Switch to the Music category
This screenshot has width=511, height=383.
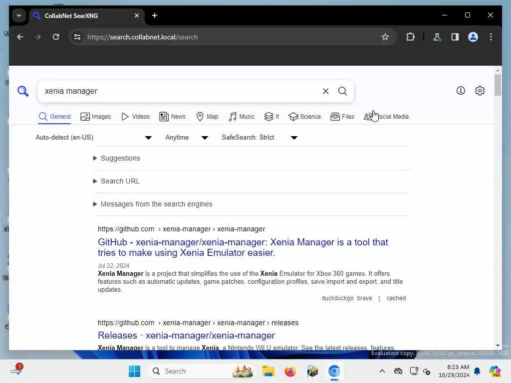coord(242,117)
